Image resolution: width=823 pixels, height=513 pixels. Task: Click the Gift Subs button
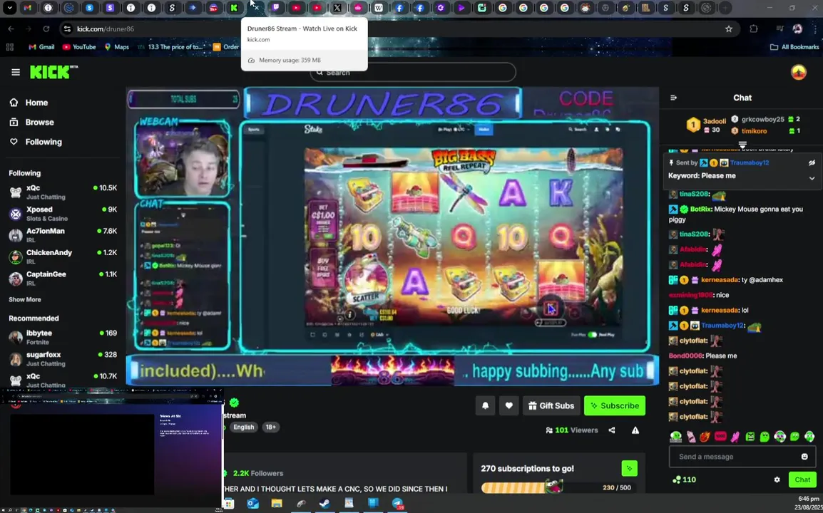[551, 405]
